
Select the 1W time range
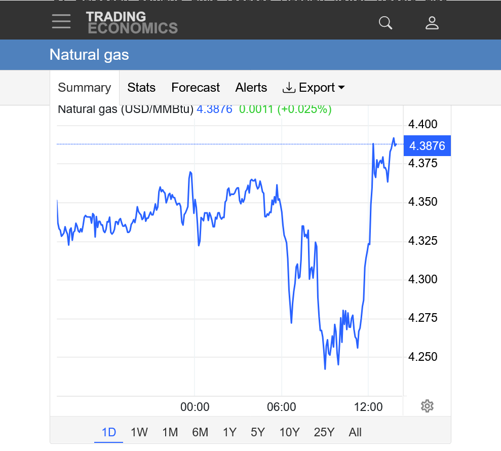pos(139,432)
